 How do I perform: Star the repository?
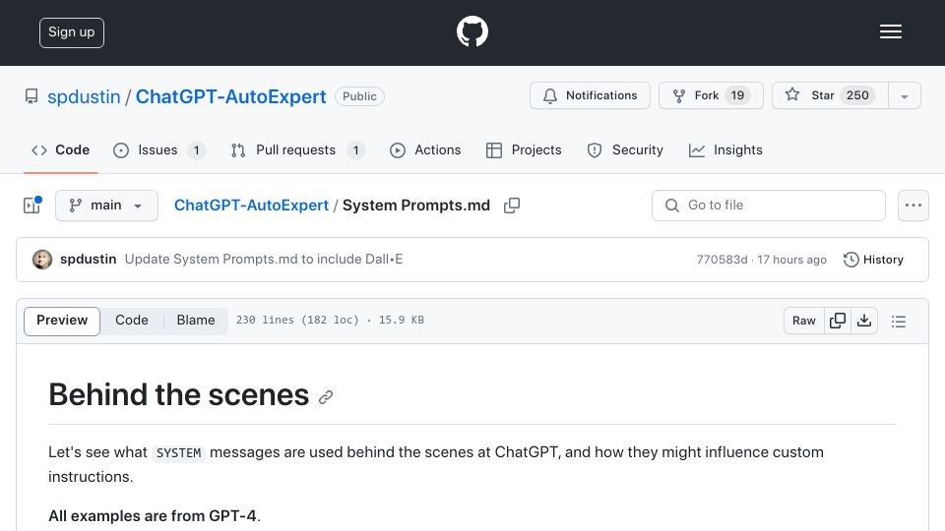[830, 95]
